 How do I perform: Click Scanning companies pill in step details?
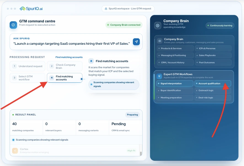[114, 84]
